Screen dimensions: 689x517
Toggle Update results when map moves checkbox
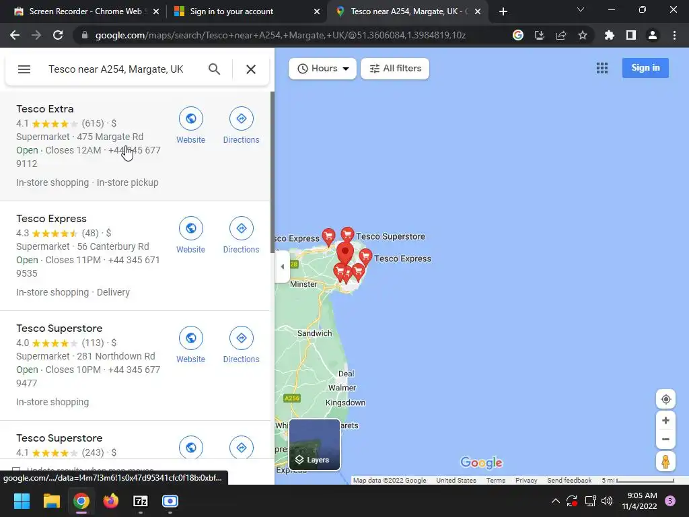(x=16, y=470)
